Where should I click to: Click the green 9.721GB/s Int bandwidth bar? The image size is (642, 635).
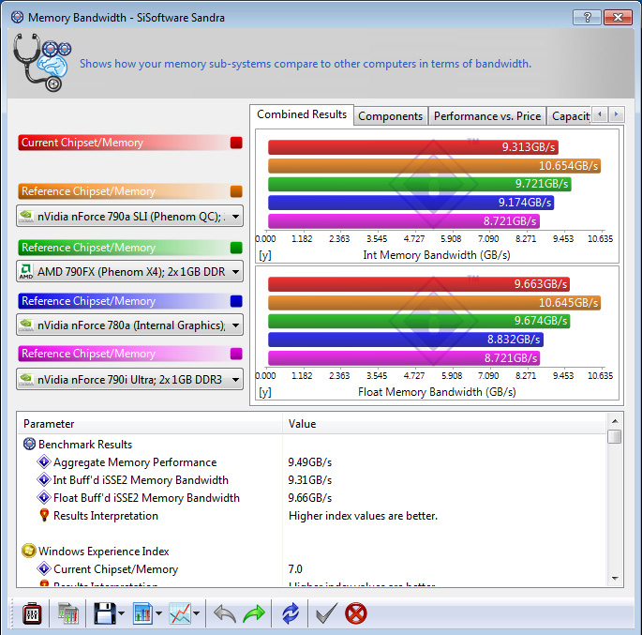(420, 184)
